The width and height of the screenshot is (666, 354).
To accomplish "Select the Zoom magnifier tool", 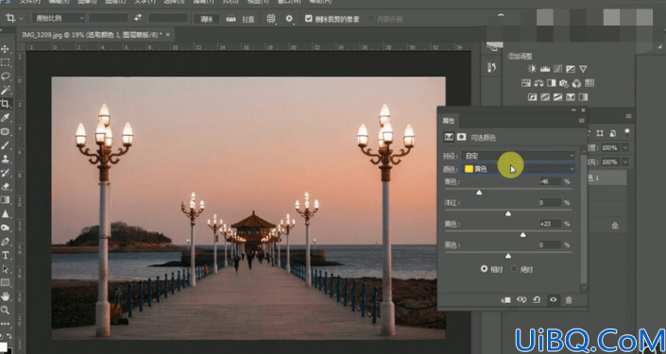I will (x=6, y=311).
